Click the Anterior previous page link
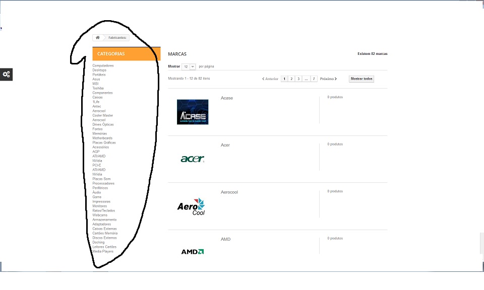The image size is (484, 290). [x=270, y=79]
